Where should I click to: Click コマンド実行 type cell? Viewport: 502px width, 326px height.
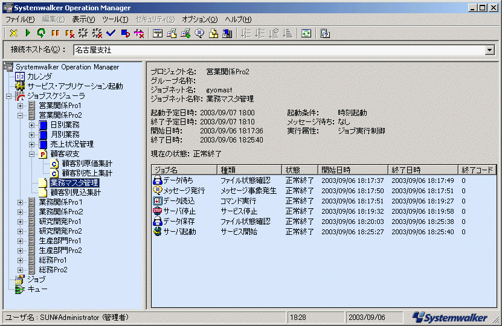click(238, 200)
